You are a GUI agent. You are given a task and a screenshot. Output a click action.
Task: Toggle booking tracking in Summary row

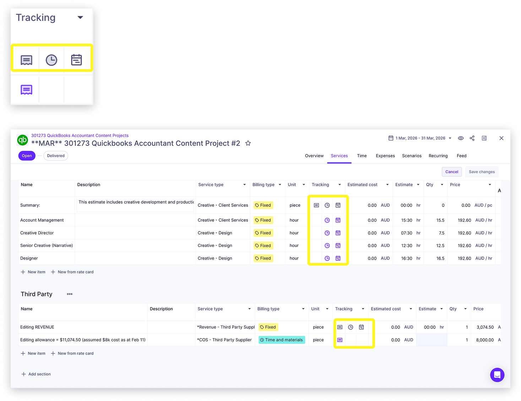(338, 205)
